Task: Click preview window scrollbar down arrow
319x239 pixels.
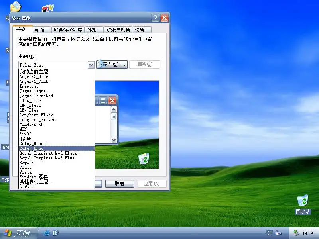Action: pos(114,140)
